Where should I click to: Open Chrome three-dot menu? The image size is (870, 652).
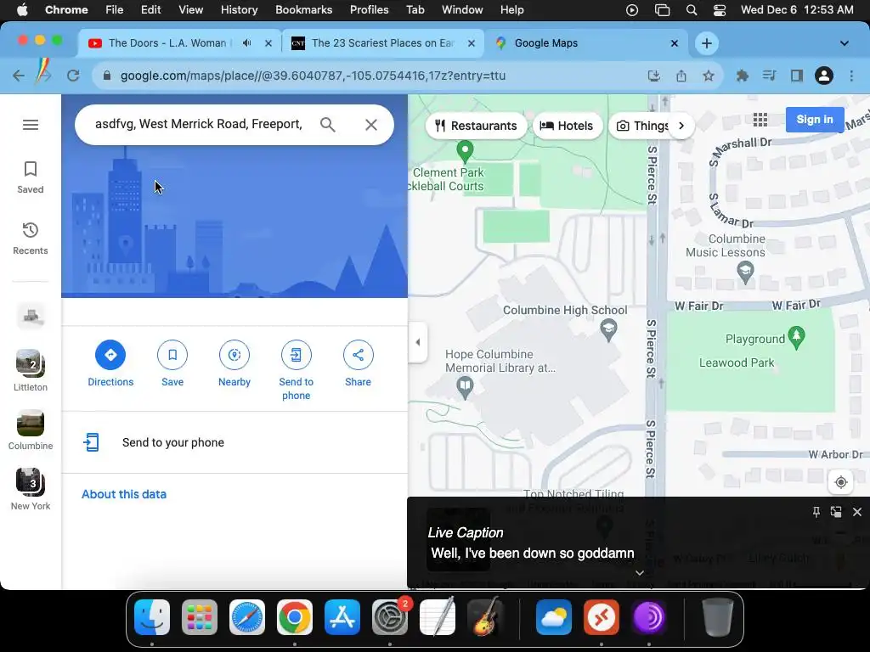click(851, 76)
